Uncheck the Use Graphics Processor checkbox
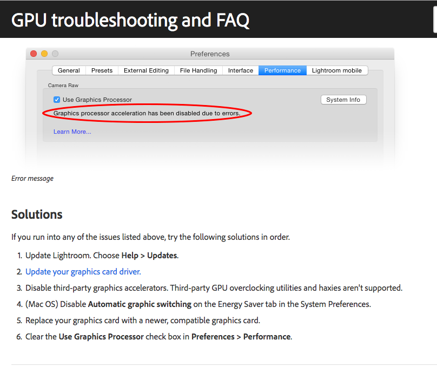Image resolution: width=437 pixels, height=366 pixels. [x=57, y=100]
